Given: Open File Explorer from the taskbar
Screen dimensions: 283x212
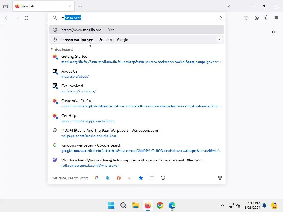Looking at the screenshot, I should coord(135,205).
